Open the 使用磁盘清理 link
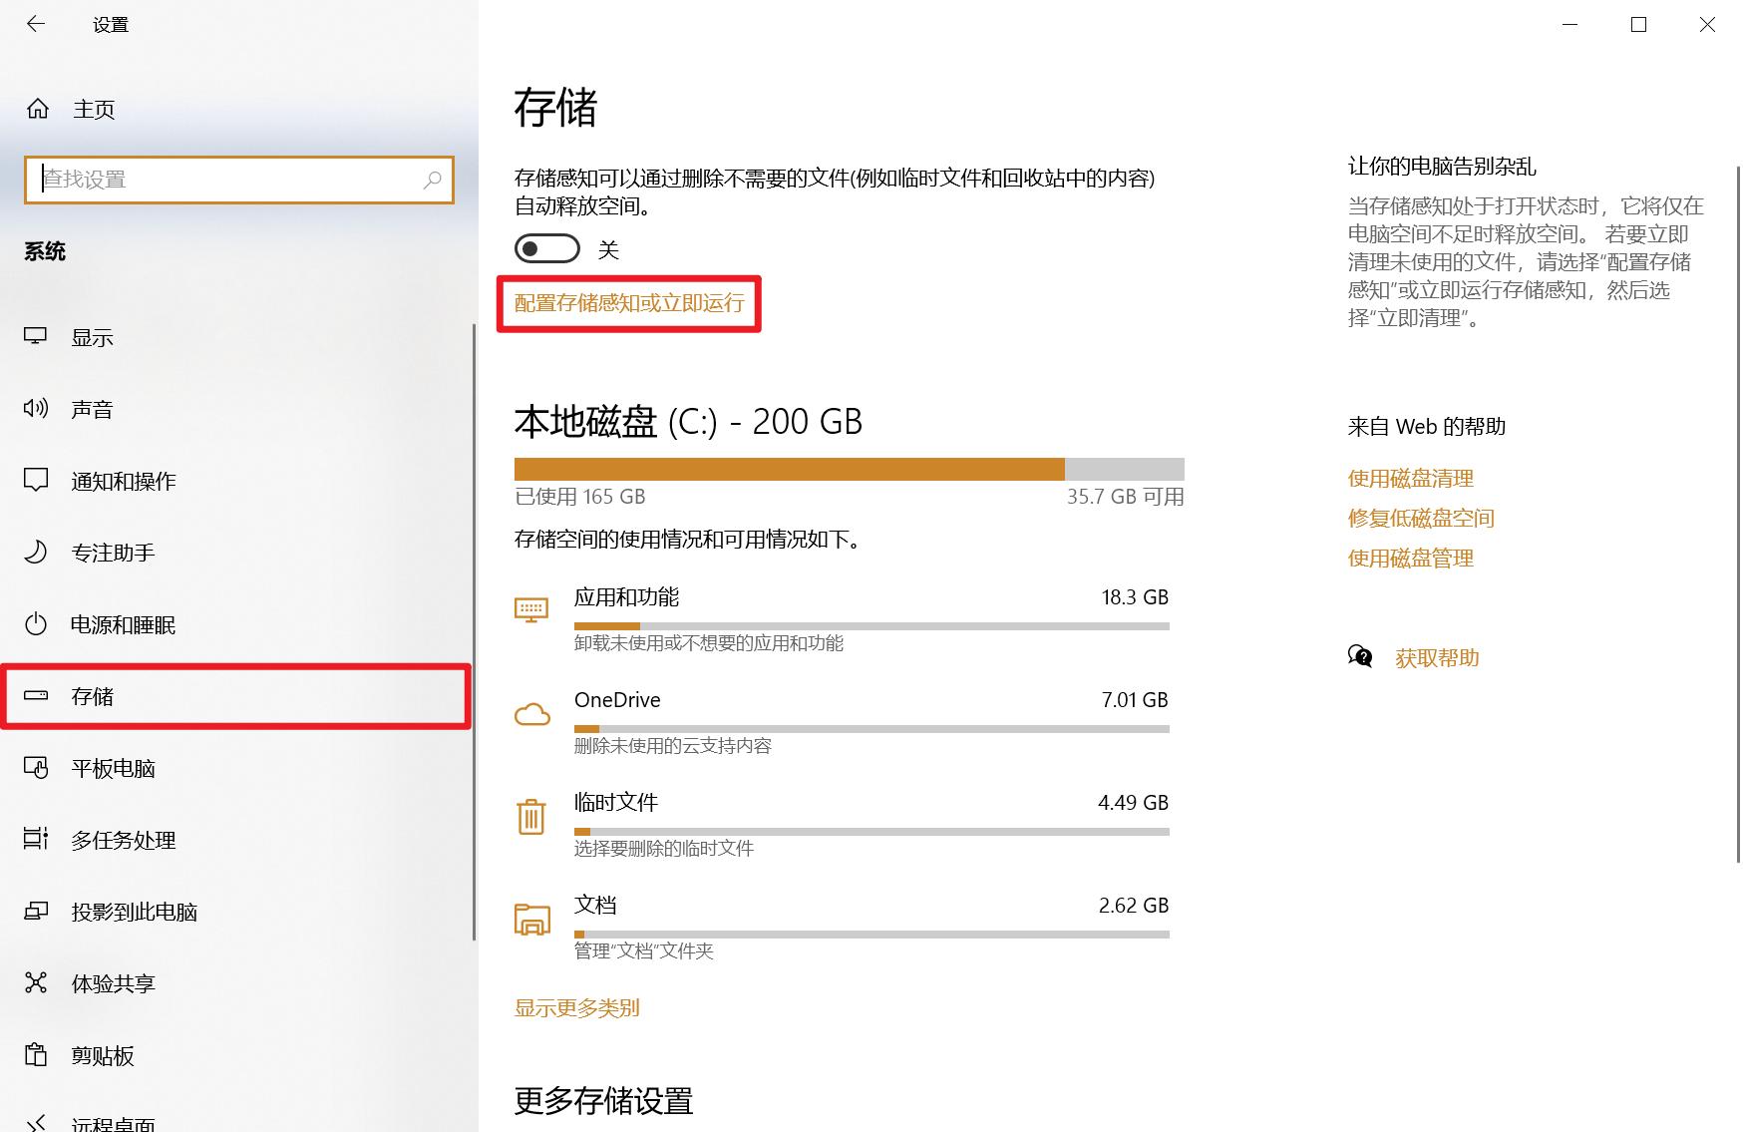 (x=1409, y=478)
